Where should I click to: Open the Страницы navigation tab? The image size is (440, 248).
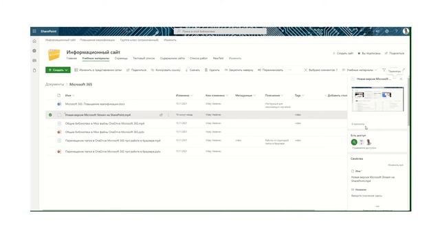pyautogui.click(x=121, y=58)
